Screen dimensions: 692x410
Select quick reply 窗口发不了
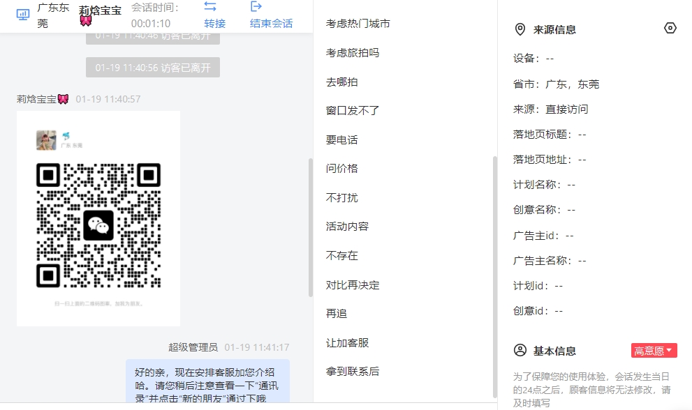[x=353, y=111]
